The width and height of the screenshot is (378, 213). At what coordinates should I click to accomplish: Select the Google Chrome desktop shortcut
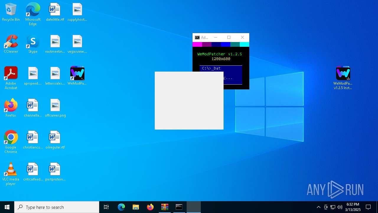pyautogui.click(x=11, y=142)
